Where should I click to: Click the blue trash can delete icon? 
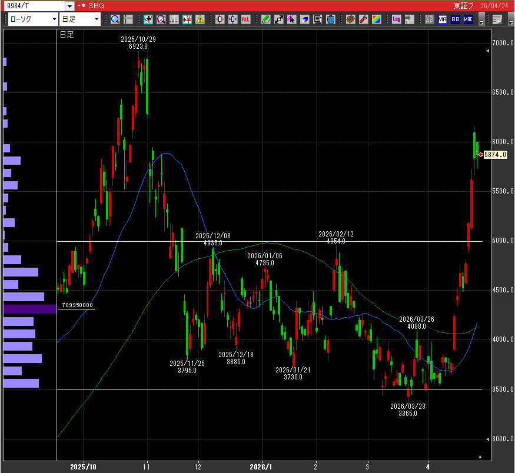[x=331, y=19]
